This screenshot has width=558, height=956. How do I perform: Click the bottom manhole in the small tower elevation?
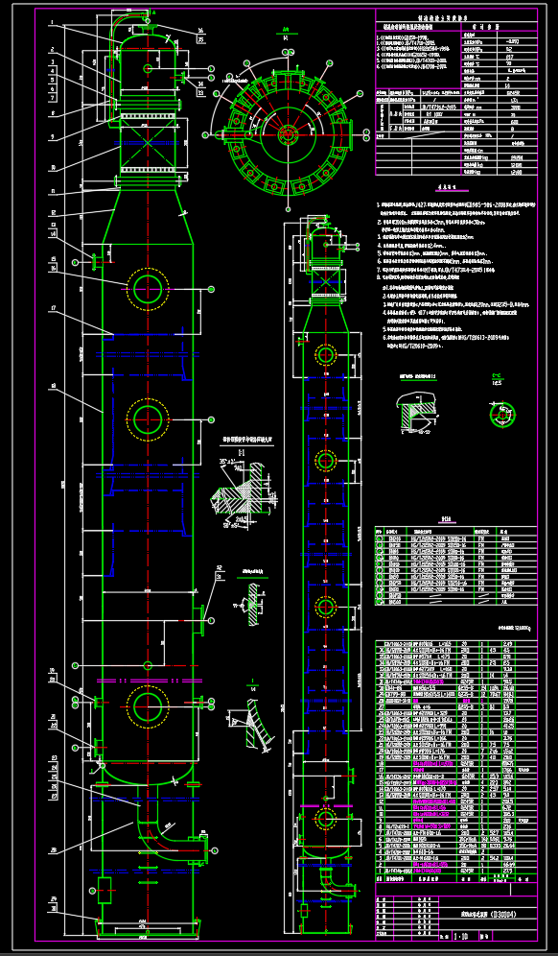[325, 819]
